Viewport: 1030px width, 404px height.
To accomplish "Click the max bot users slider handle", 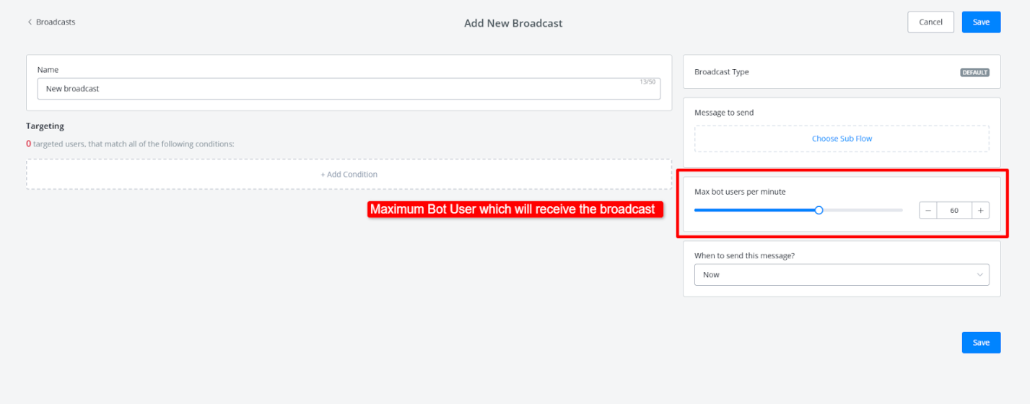I will [819, 211].
